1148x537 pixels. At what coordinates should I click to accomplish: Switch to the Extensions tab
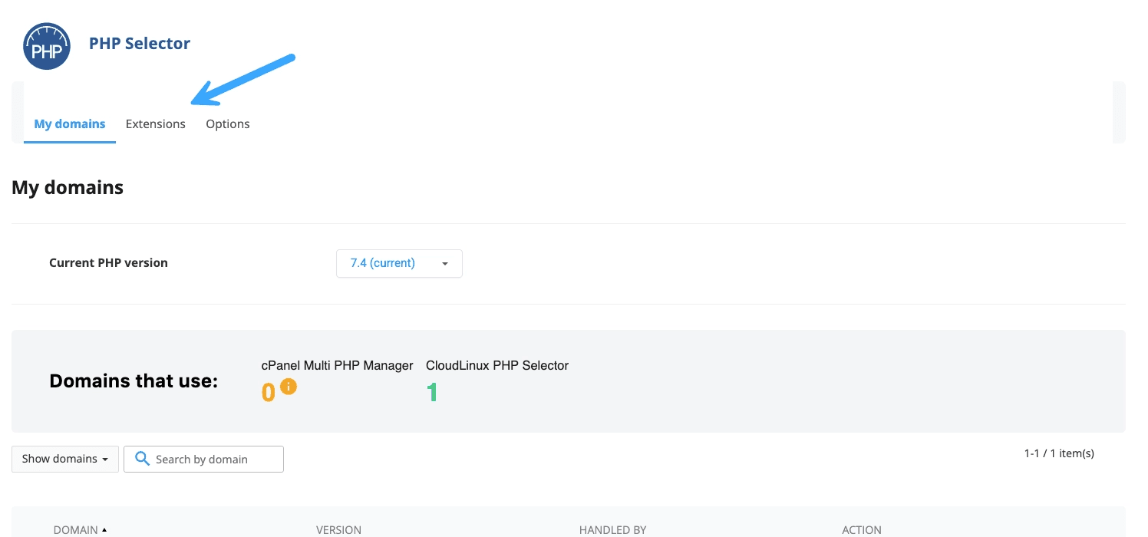pyautogui.click(x=156, y=124)
